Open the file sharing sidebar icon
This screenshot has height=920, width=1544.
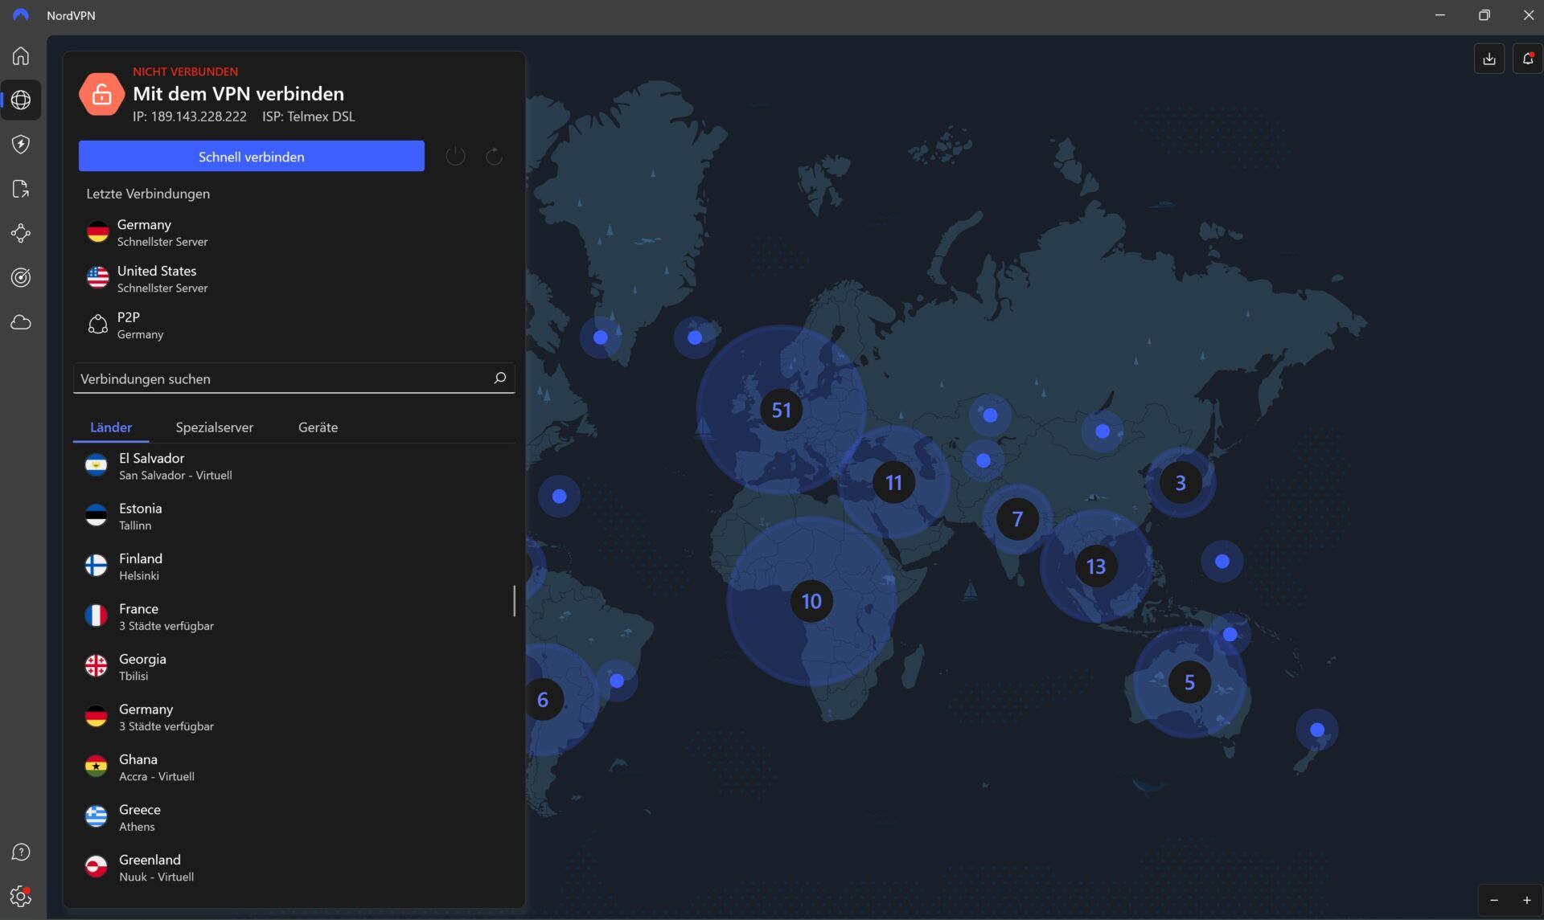click(21, 189)
